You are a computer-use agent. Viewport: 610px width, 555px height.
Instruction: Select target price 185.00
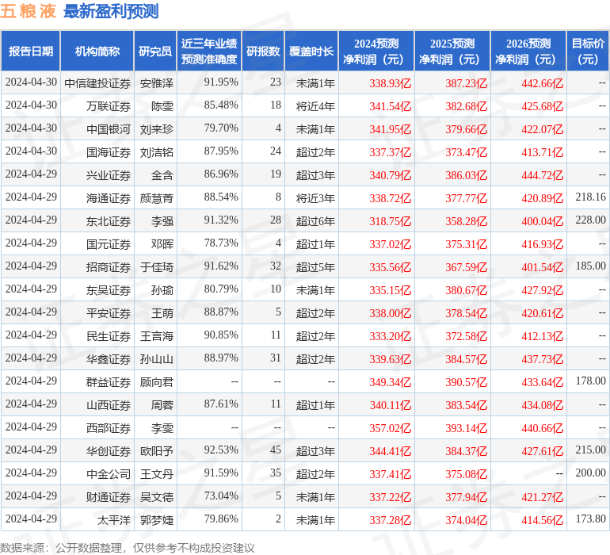pyautogui.click(x=590, y=266)
